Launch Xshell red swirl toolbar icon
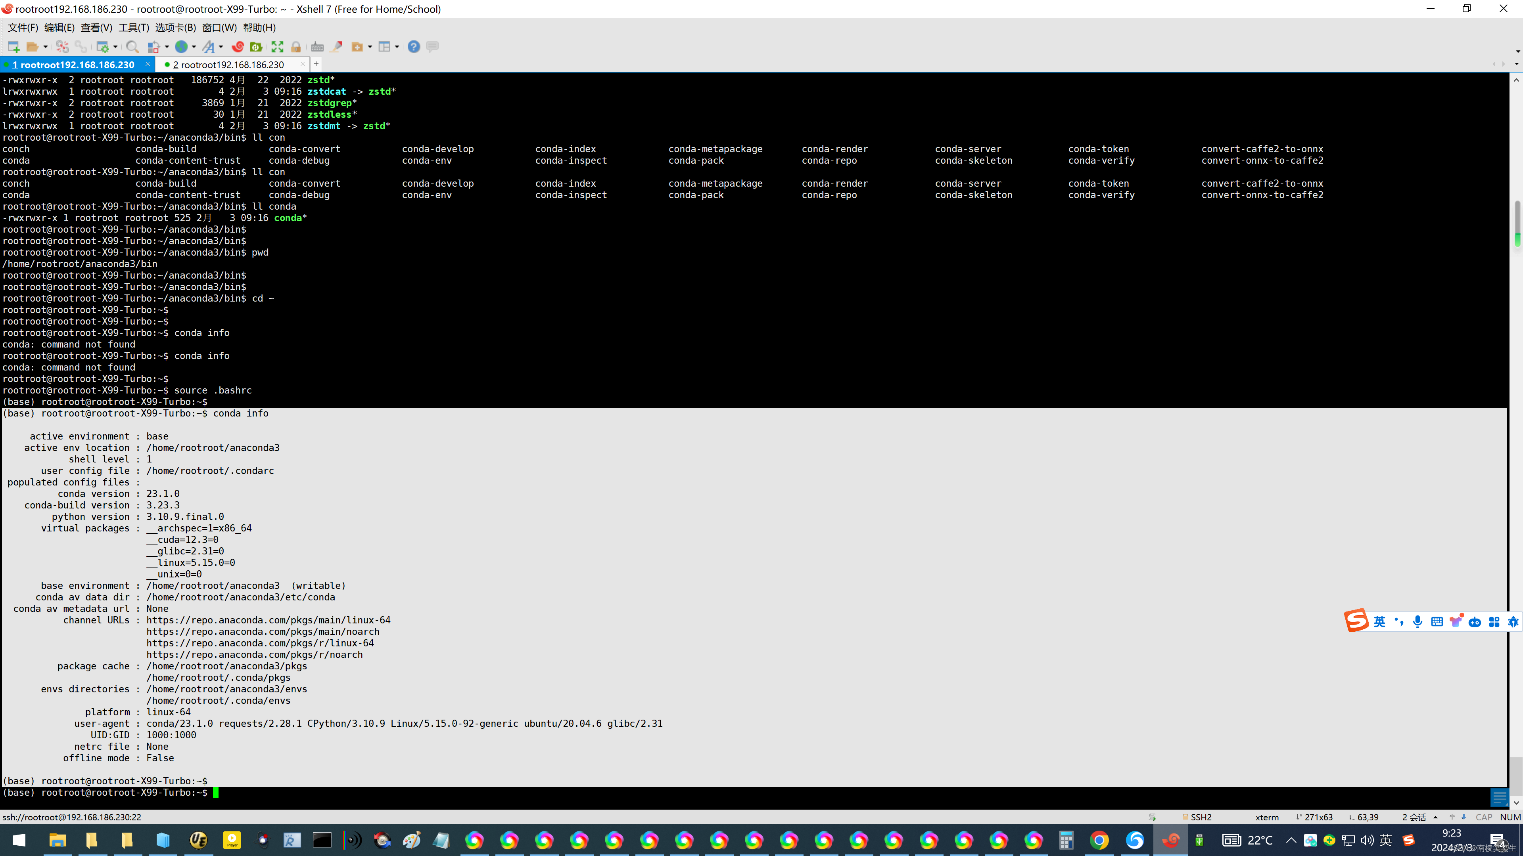1523x856 pixels. tap(238, 47)
